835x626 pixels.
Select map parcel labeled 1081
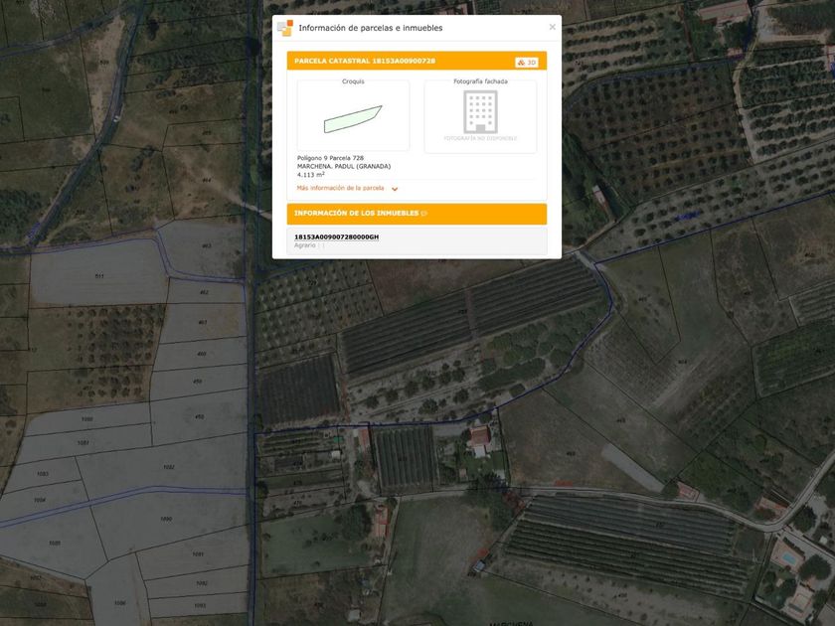[x=83, y=442]
